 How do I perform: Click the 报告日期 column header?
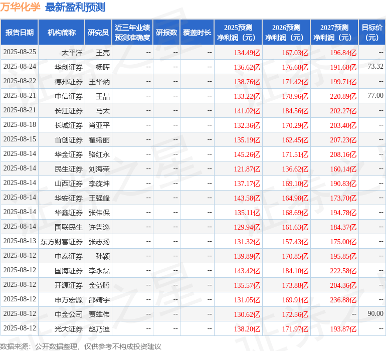pyautogui.click(x=20, y=33)
